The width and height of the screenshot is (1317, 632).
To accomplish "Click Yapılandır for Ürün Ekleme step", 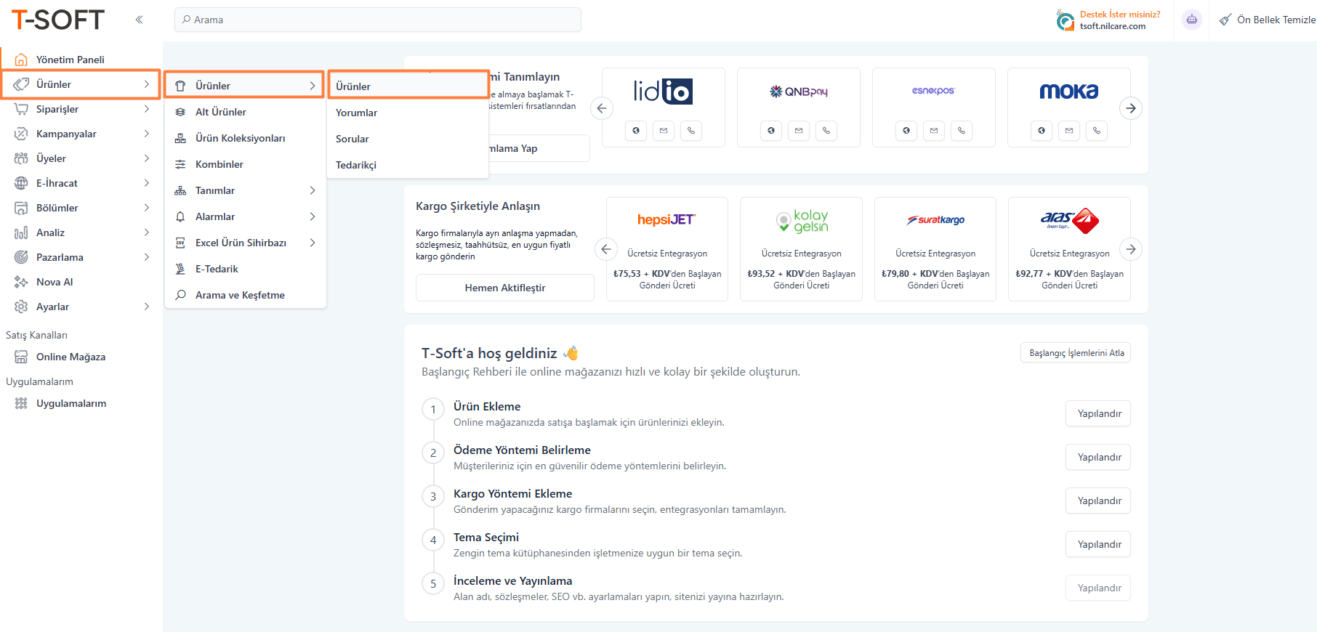I will coord(1098,413).
